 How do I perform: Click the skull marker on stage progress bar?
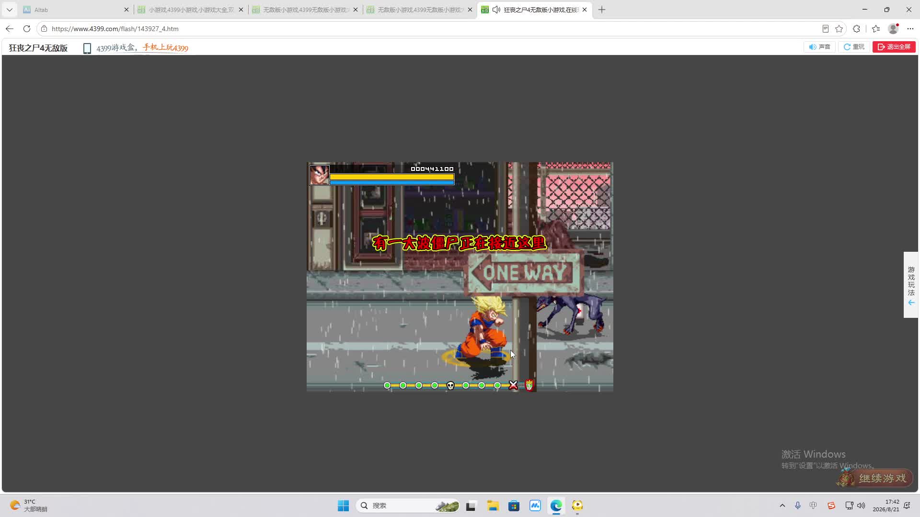(x=450, y=385)
